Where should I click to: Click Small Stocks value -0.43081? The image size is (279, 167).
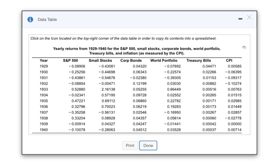(107, 66)
